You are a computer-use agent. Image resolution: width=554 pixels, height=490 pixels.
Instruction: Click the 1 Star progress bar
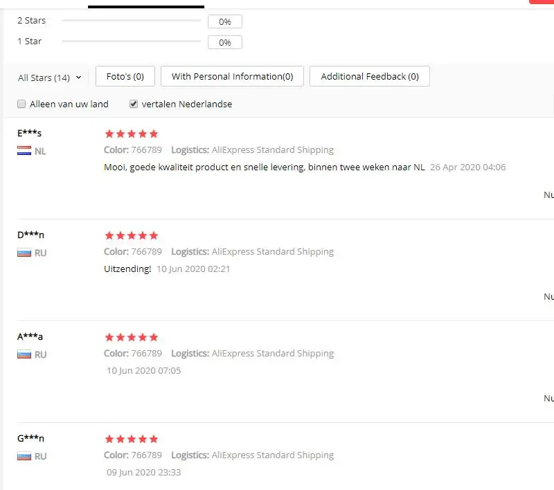pyautogui.click(x=132, y=41)
